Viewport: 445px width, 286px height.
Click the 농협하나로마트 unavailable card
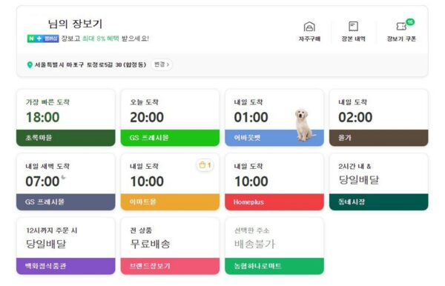click(274, 246)
